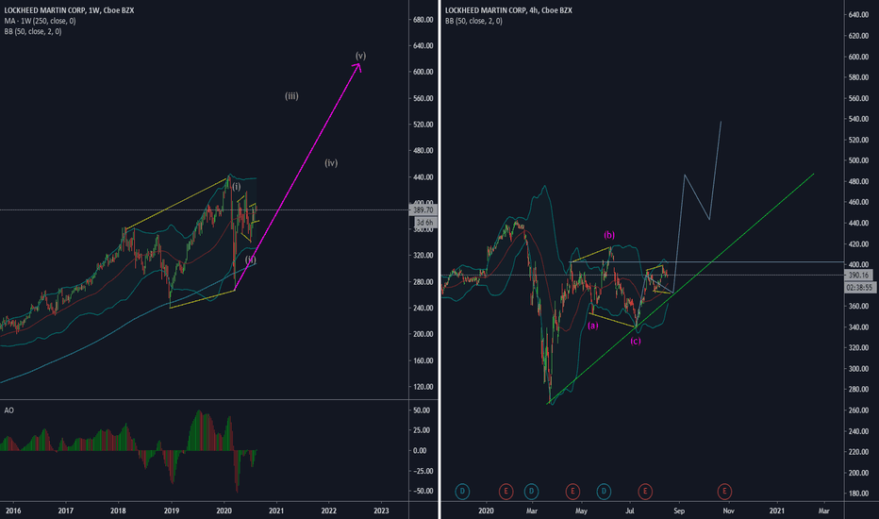Viewport: 879px width, 519px height.
Task: Open the earnings marker just after 2020
Action: [x=506, y=492]
